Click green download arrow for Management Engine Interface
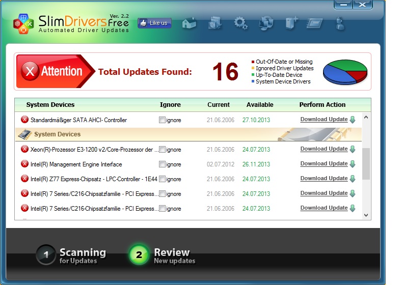This screenshot has height=285, width=403. click(x=353, y=164)
